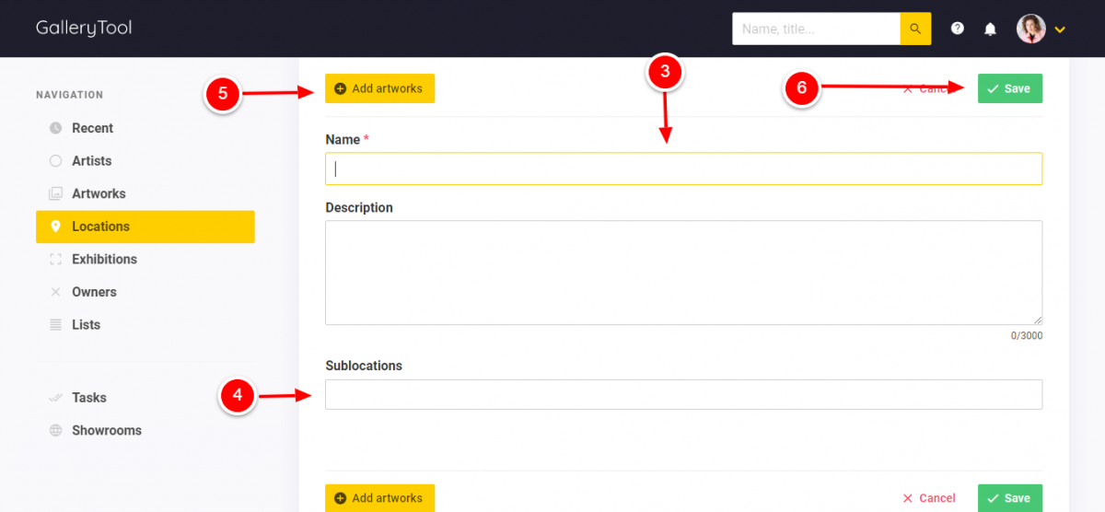Image resolution: width=1105 pixels, height=512 pixels.
Task: Click the Sublocations input field
Action: pos(683,394)
